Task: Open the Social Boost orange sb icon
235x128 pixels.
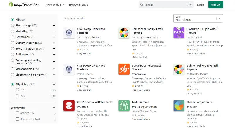Action: pos(124,69)
